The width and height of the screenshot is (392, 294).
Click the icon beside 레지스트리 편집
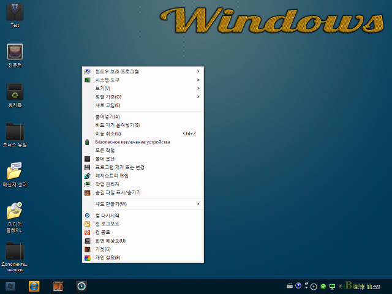(87, 176)
